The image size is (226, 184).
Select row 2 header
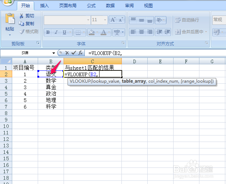click(x=6, y=74)
